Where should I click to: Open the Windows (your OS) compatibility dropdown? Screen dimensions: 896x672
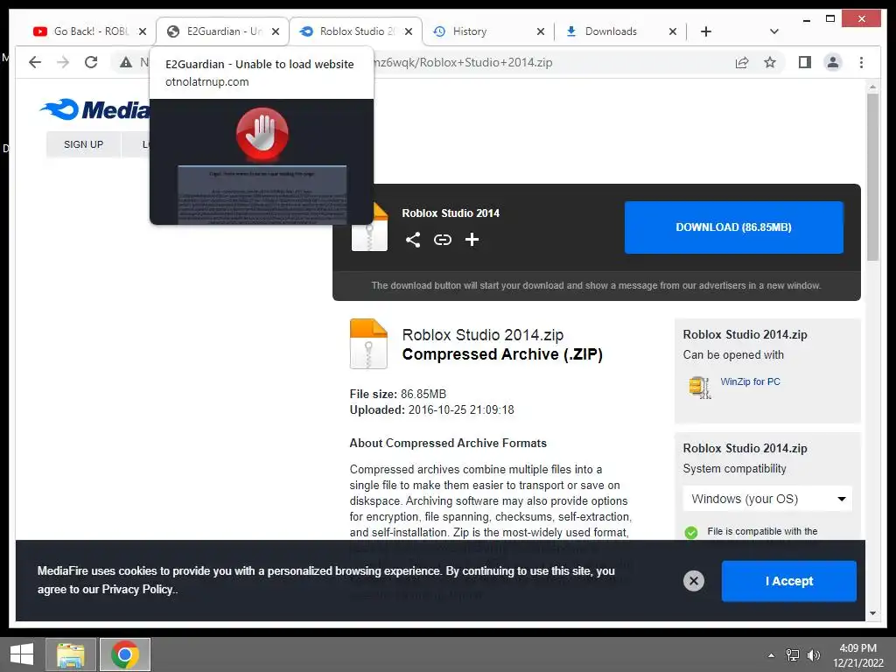click(767, 499)
